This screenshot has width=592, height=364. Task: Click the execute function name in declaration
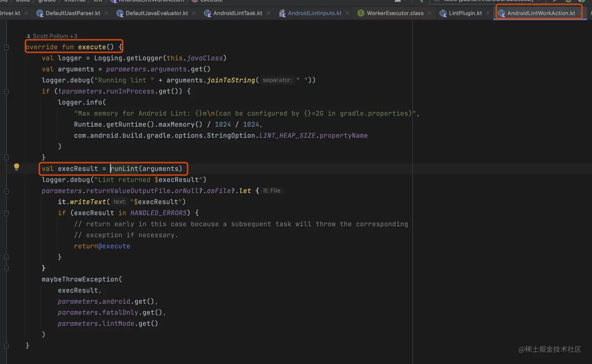pyautogui.click(x=92, y=47)
